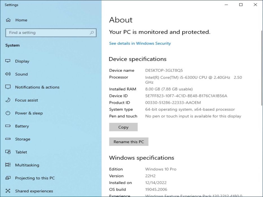Click the Home icon in sidebar

[8, 20]
